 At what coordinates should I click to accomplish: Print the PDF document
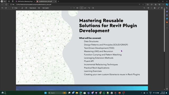pos(148,8)
